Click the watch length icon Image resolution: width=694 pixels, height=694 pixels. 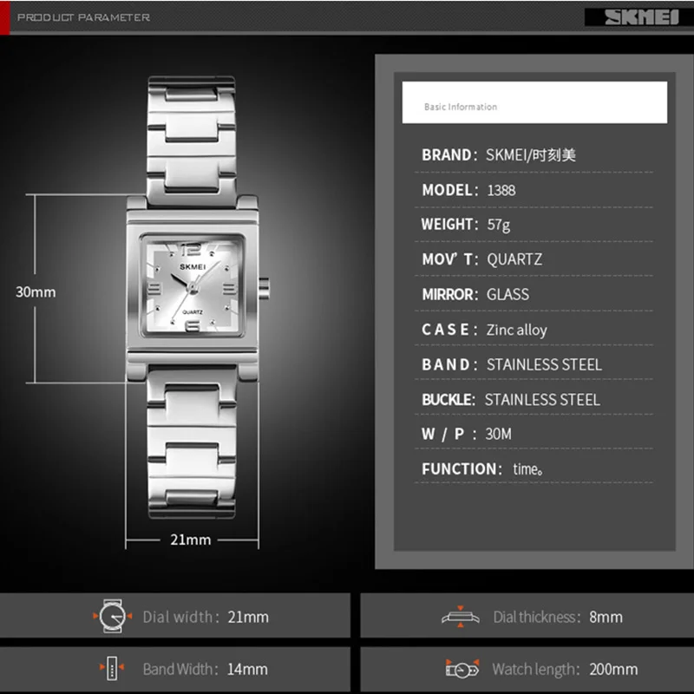tap(462, 669)
